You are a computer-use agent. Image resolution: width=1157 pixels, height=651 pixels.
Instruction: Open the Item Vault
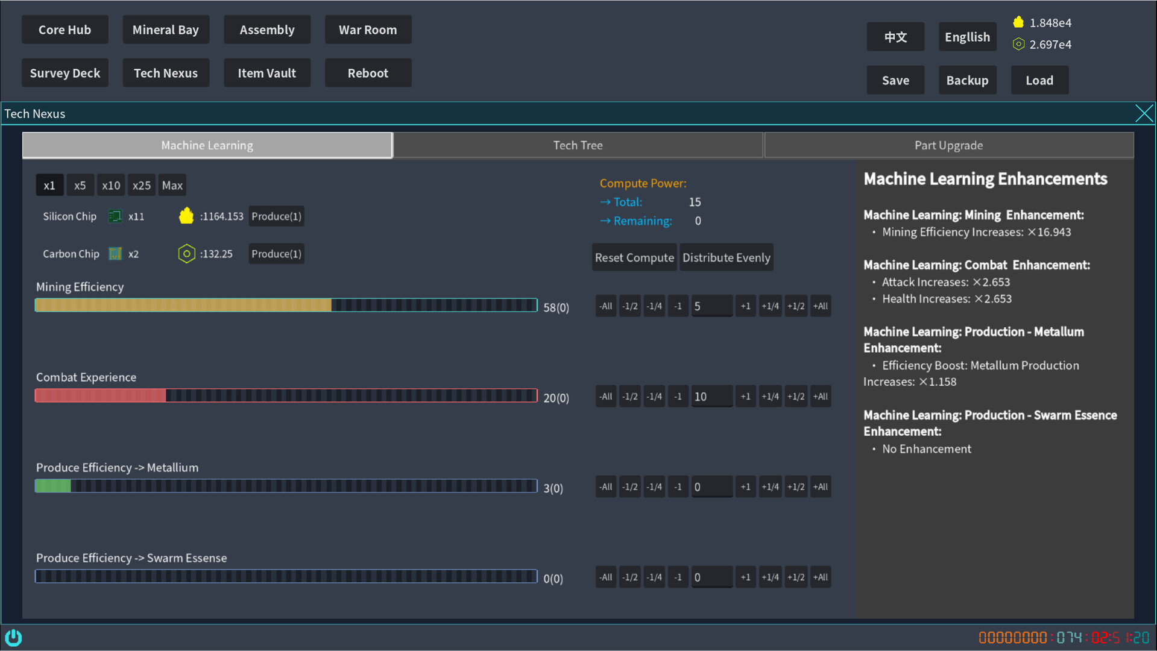click(x=266, y=72)
